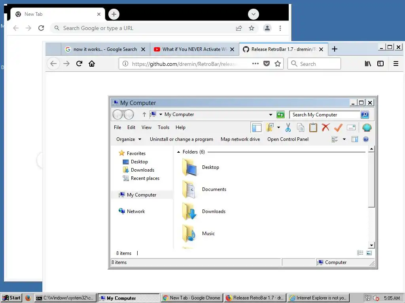
Task: Click the green refresh button in Explorer
Action: 280,114
